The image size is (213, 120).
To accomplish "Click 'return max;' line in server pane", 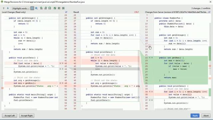I will pos(170,78).
